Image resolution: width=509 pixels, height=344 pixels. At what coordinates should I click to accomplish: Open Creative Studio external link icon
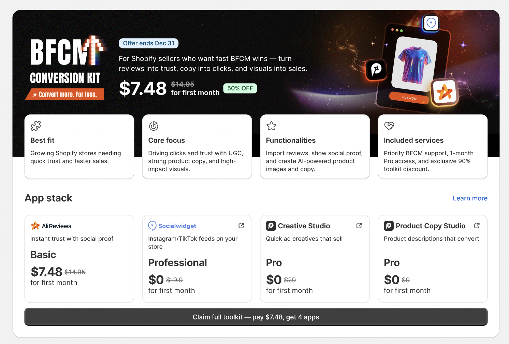point(359,226)
